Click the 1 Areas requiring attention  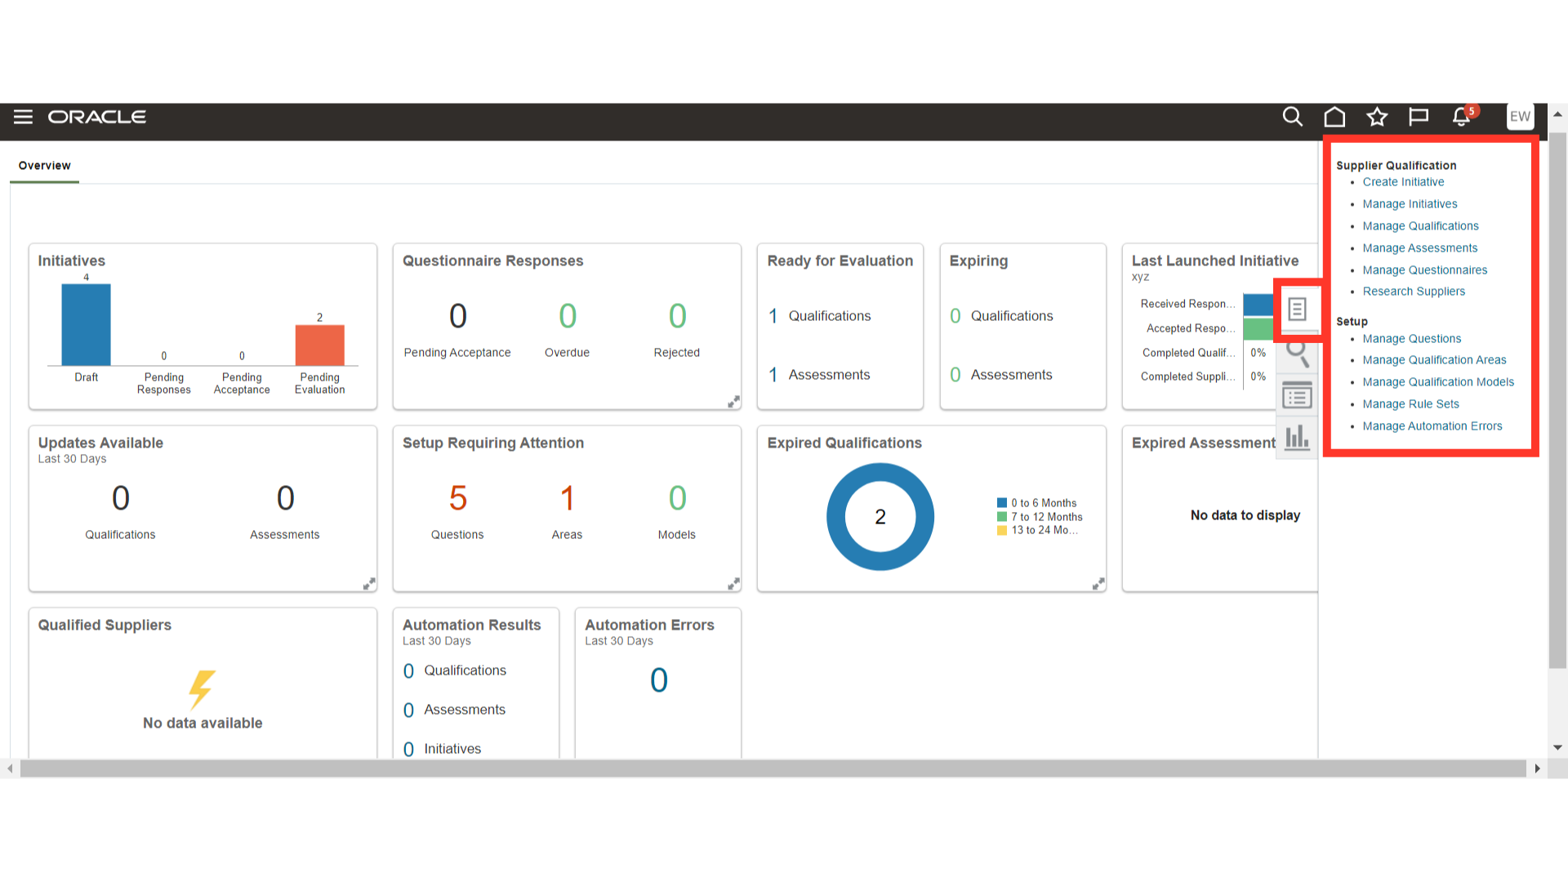[x=567, y=498]
